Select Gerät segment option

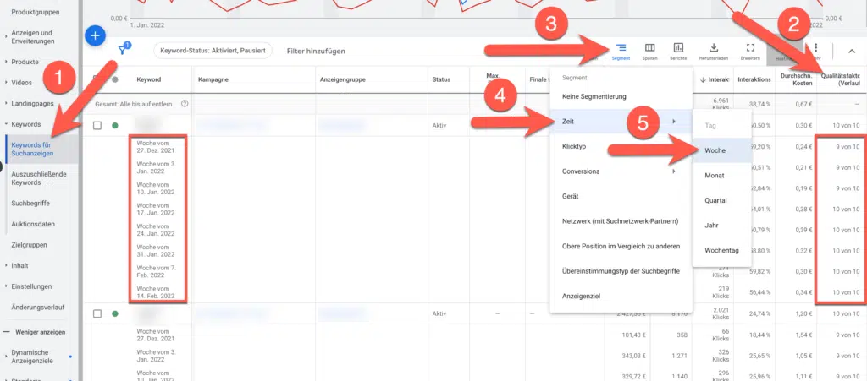[621, 196]
